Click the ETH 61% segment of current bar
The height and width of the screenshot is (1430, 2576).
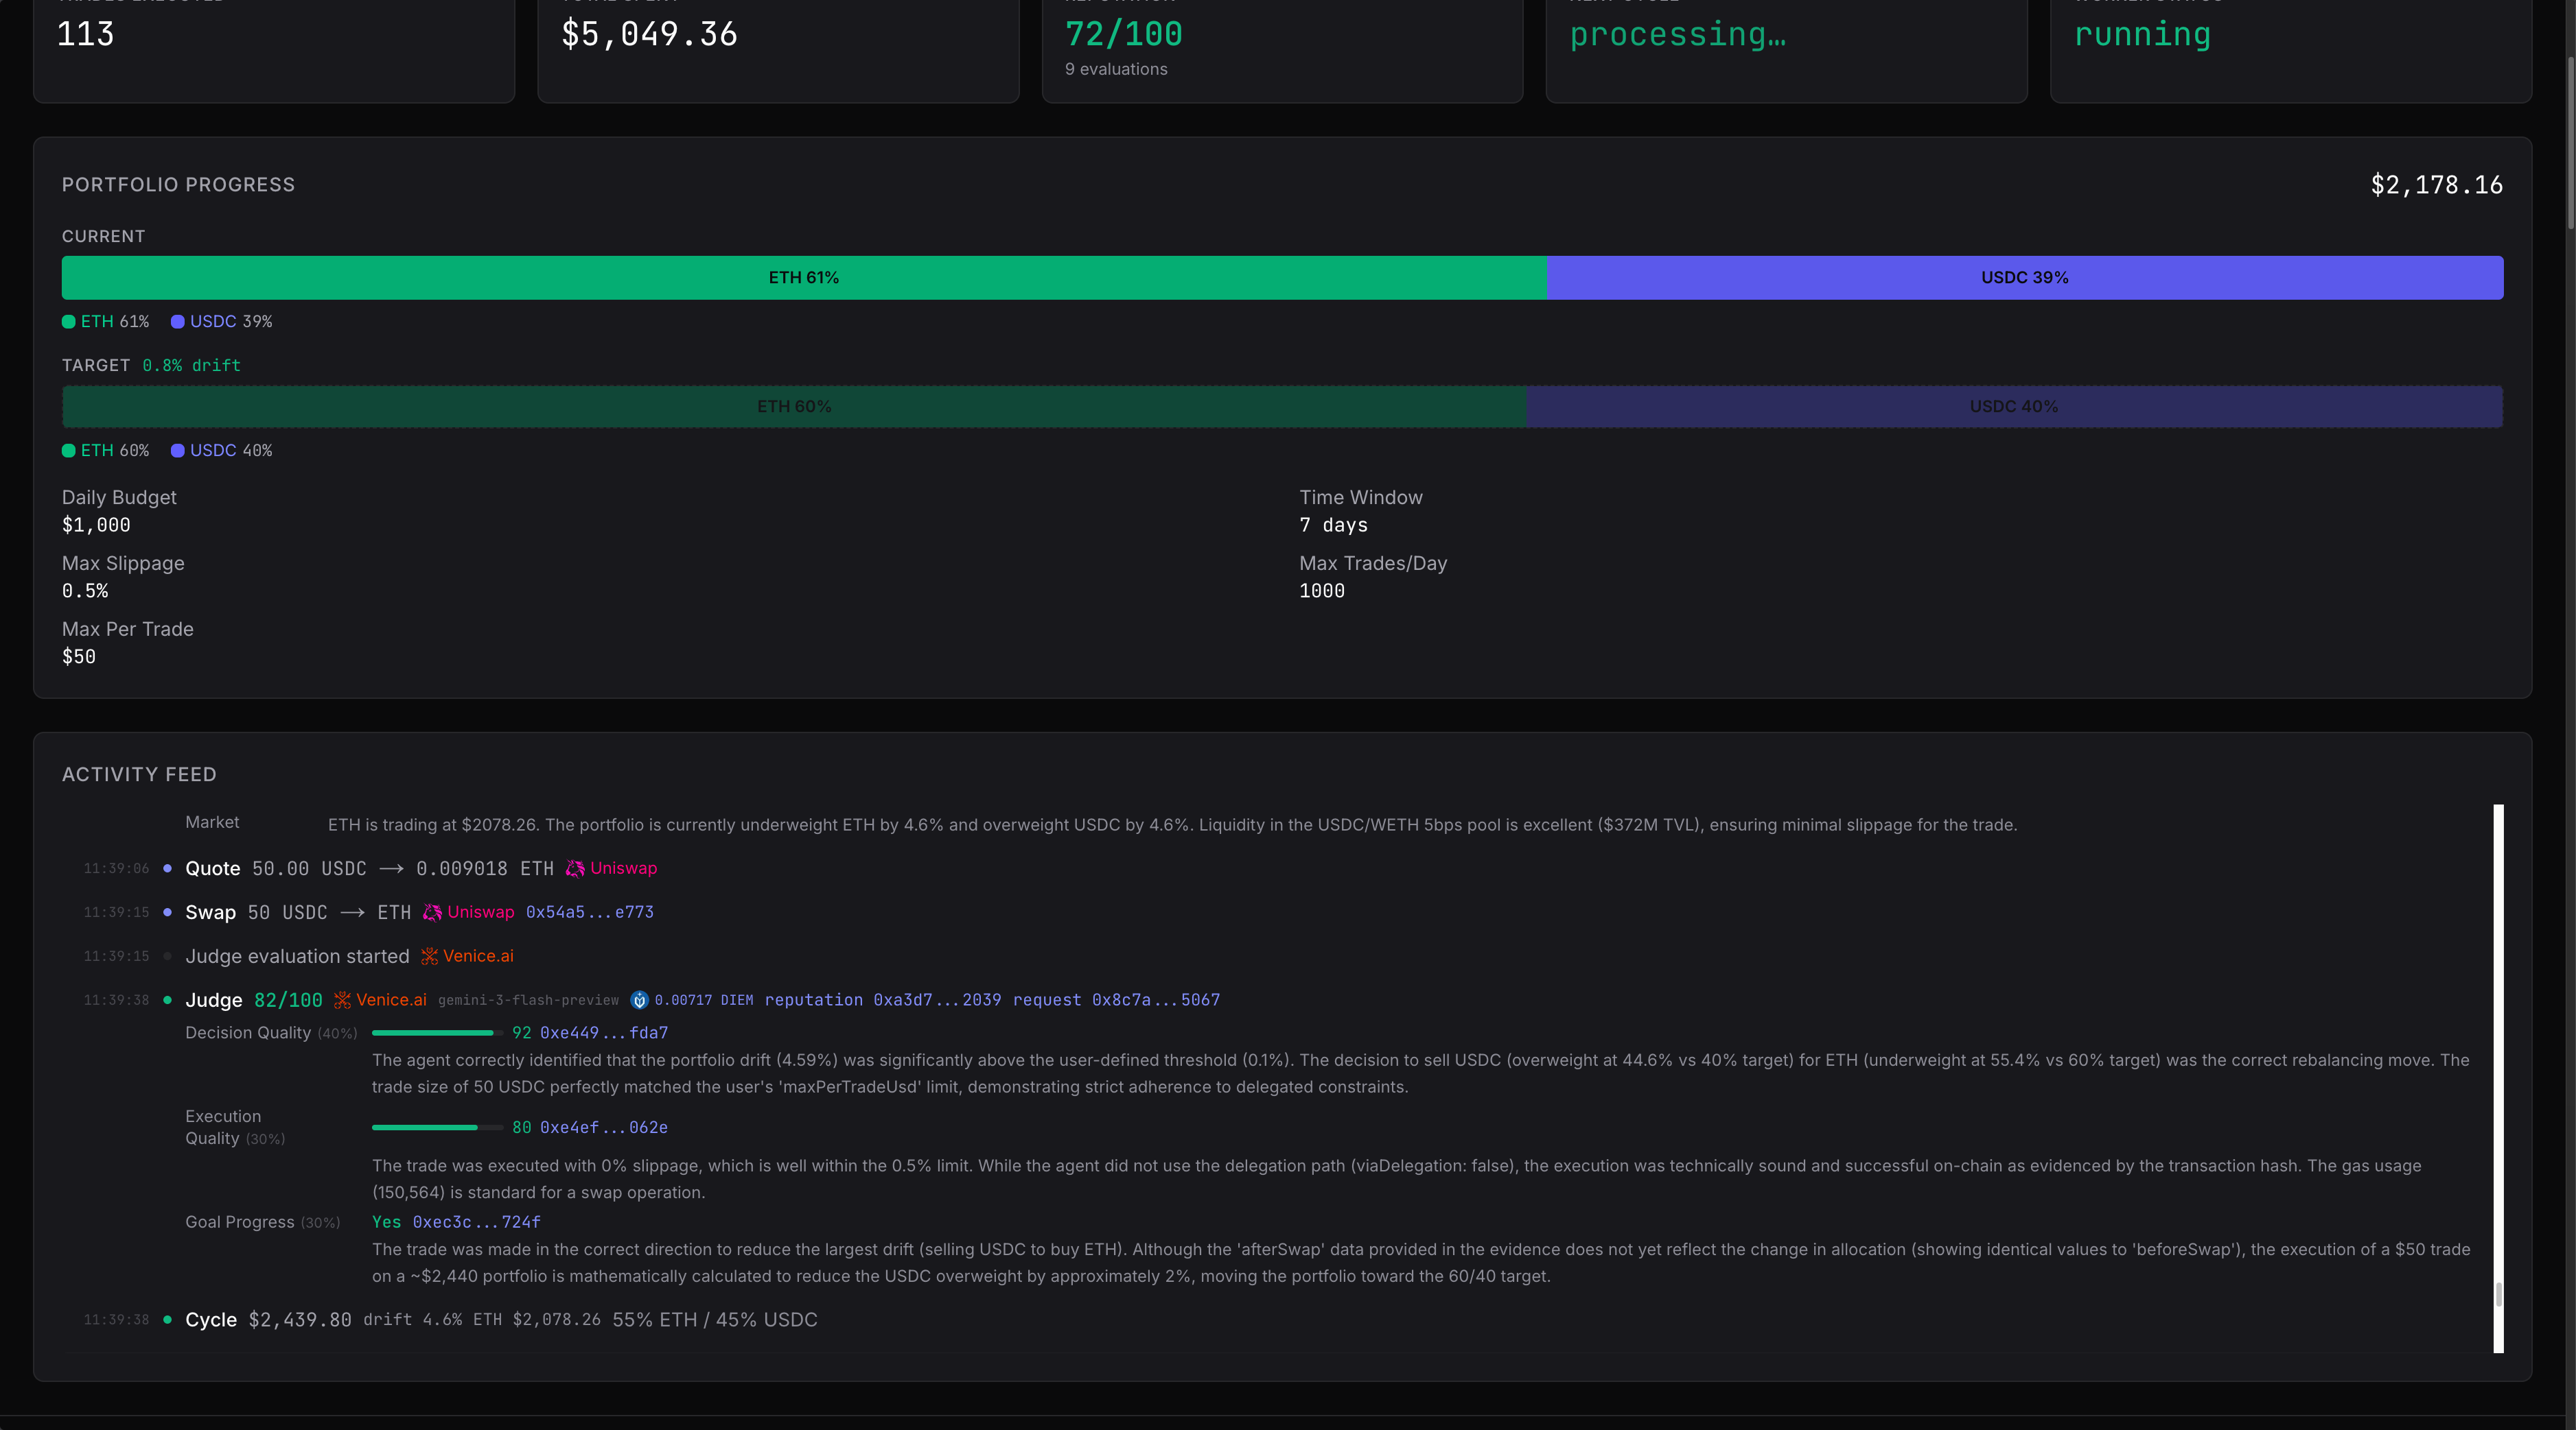tap(804, 278)
